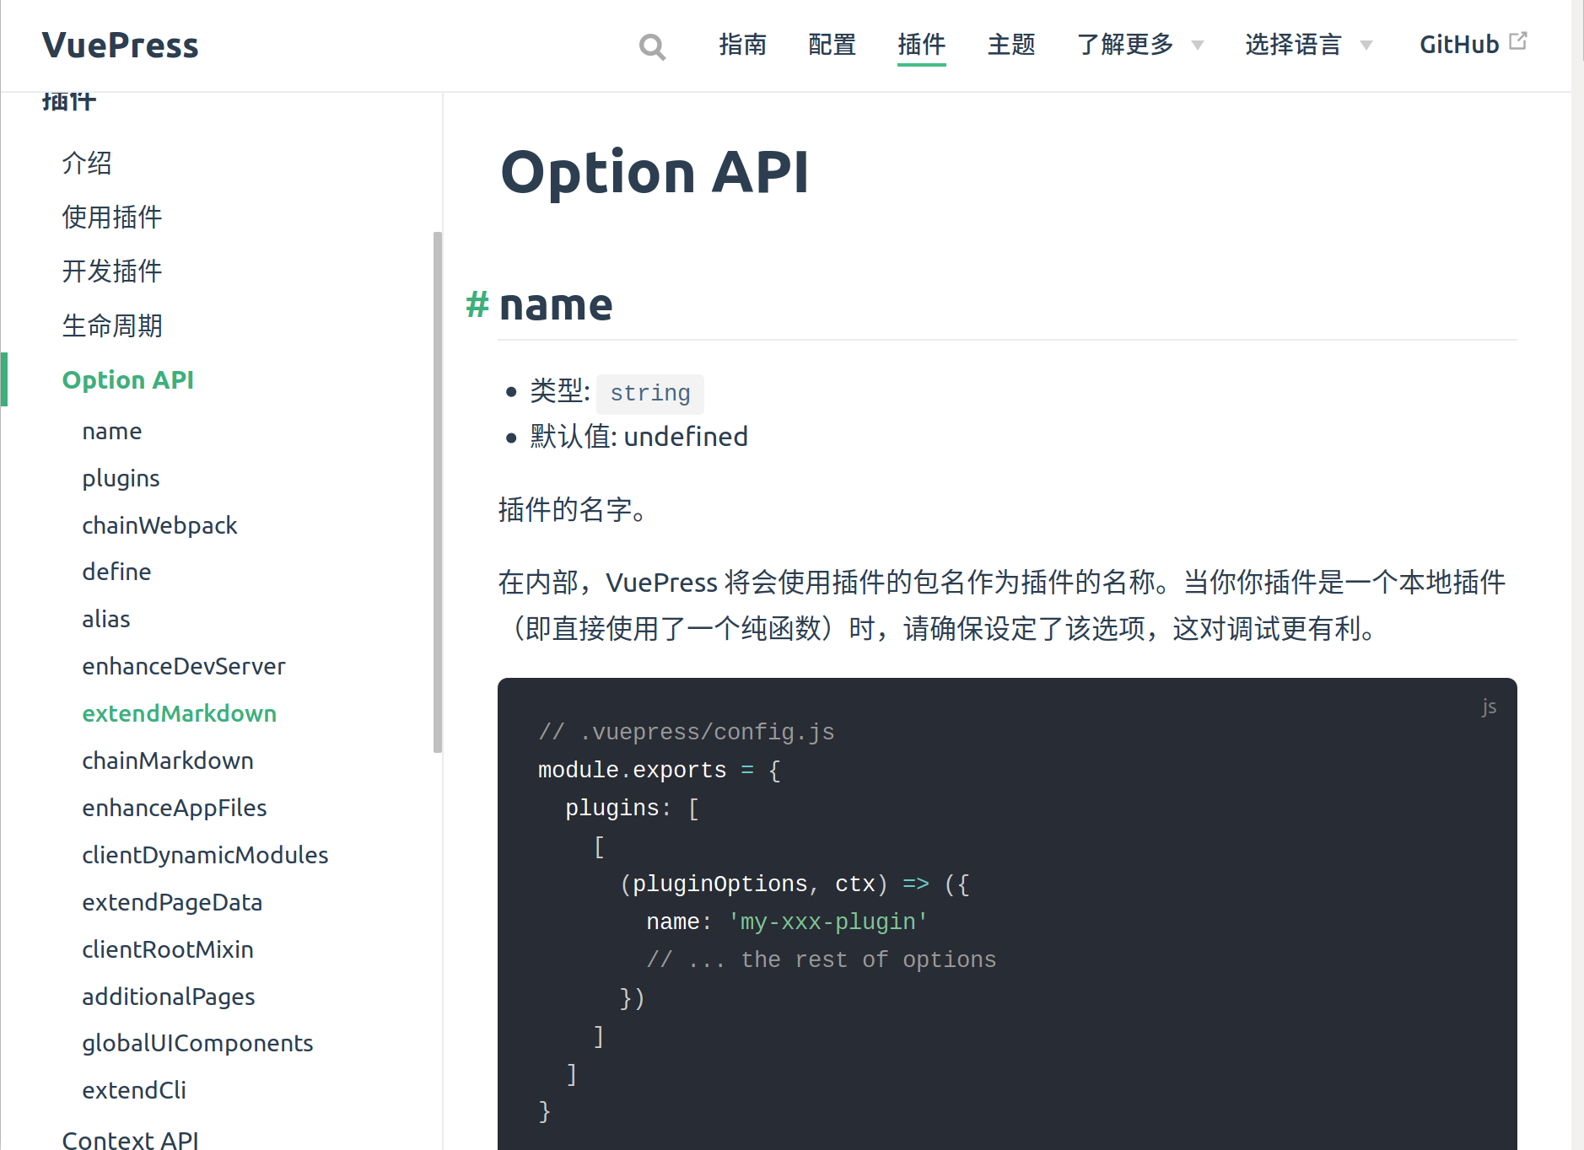Jump to chainWebpack in sidebar
The height and width of the screenshot is (1150, 1584).
(x=159, y=525)
